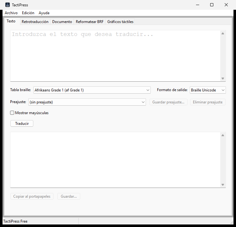Click the Formato de salida label
The image size is (236, 227).
(172, 90)
